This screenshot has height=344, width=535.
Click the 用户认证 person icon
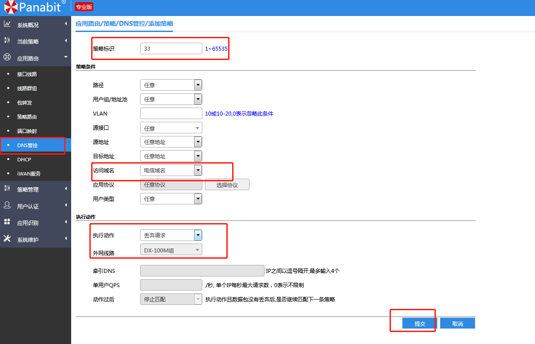[7, 205]
